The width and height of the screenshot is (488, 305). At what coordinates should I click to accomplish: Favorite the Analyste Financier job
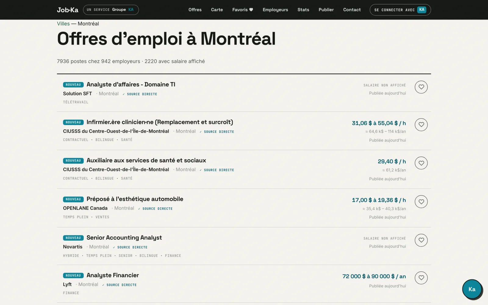(x=421, y=278)
